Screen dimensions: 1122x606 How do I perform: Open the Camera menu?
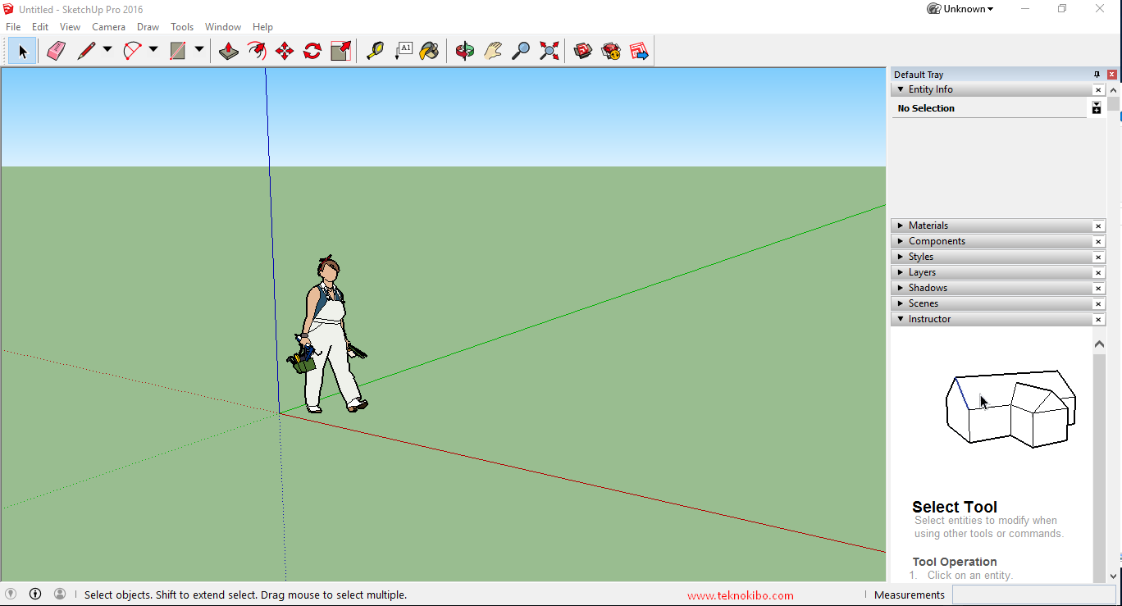click(108, 27)
